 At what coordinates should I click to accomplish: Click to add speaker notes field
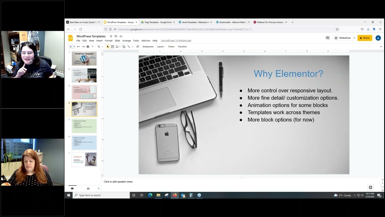(118, 182)
